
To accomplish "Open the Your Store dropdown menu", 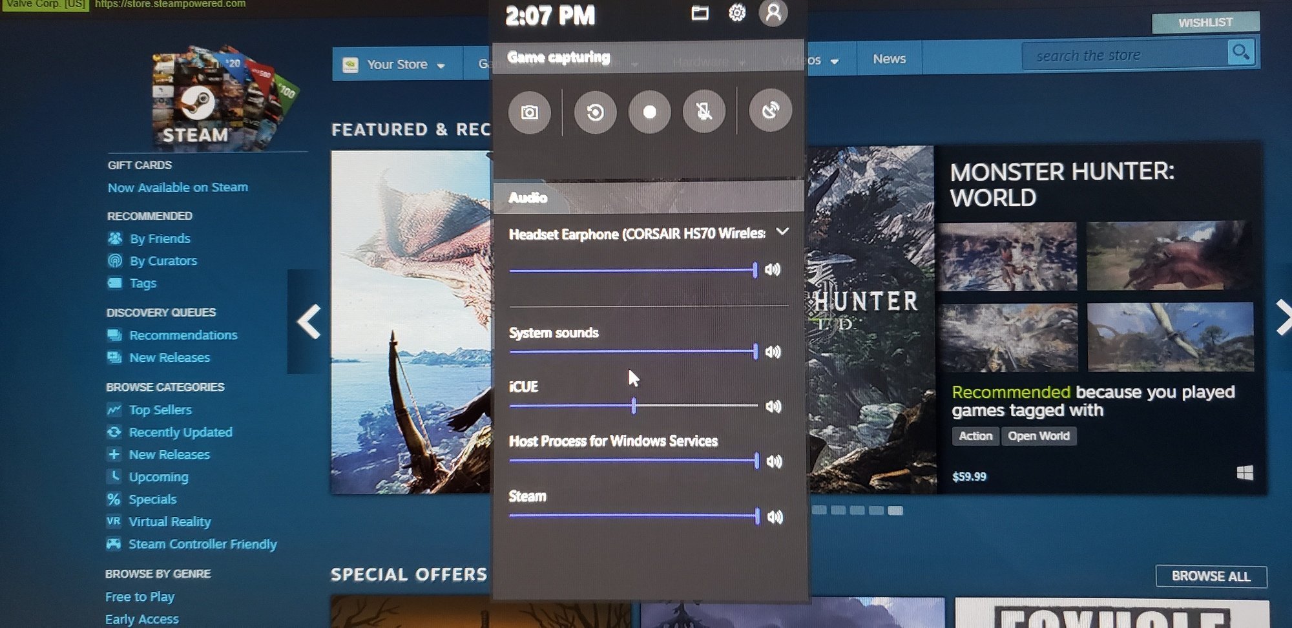I will click(397, 65).
